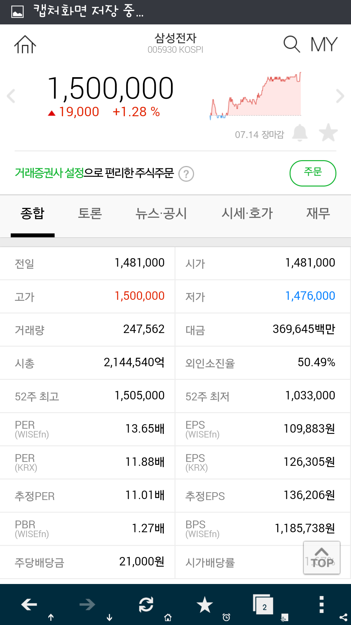This screenshot has height=625, width=351.
Task: Open the MY page link
Action: coord(324,44)
